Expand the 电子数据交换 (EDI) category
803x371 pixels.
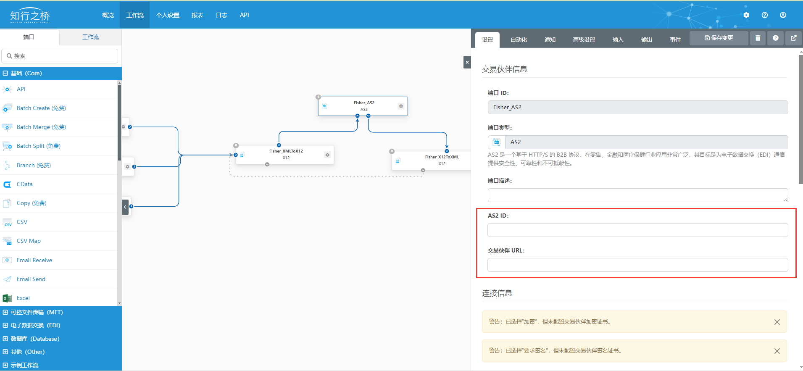5,325
